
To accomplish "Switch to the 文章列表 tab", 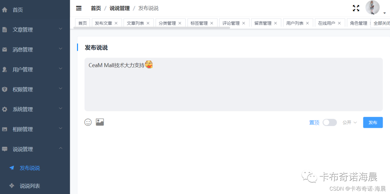I will point(135,23).
